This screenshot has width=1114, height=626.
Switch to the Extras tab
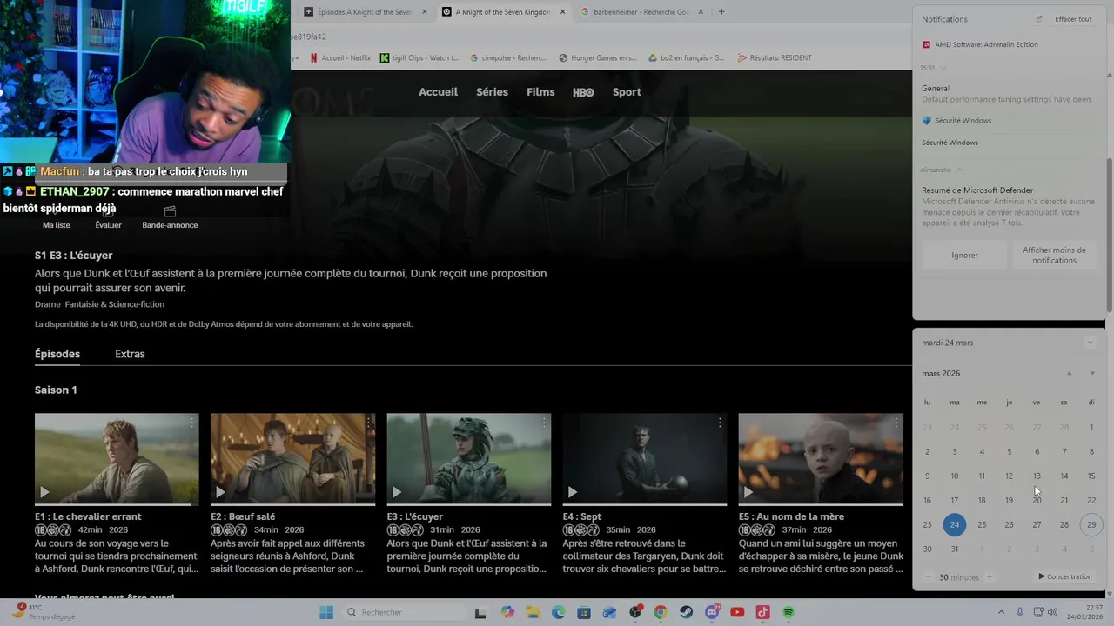coord(130,354)
